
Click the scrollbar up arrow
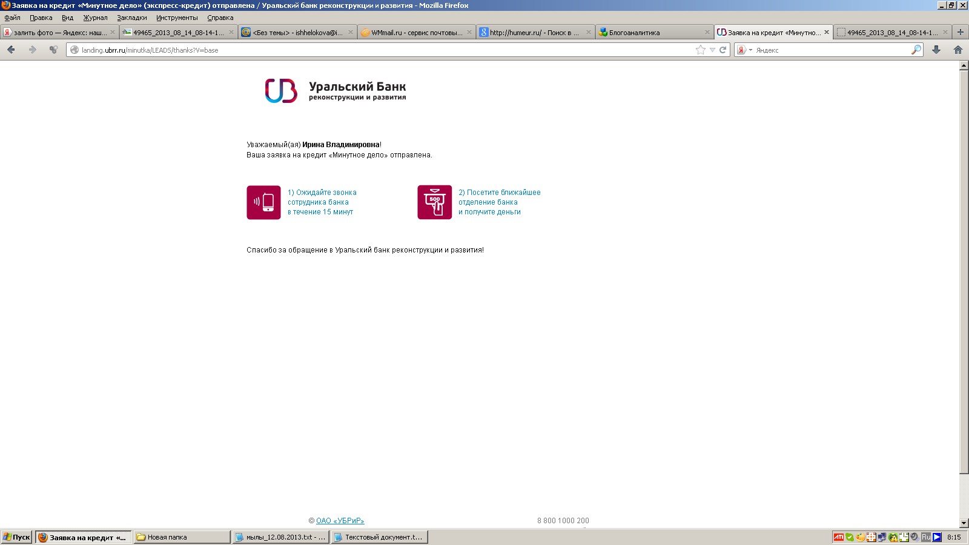[964, 66]
